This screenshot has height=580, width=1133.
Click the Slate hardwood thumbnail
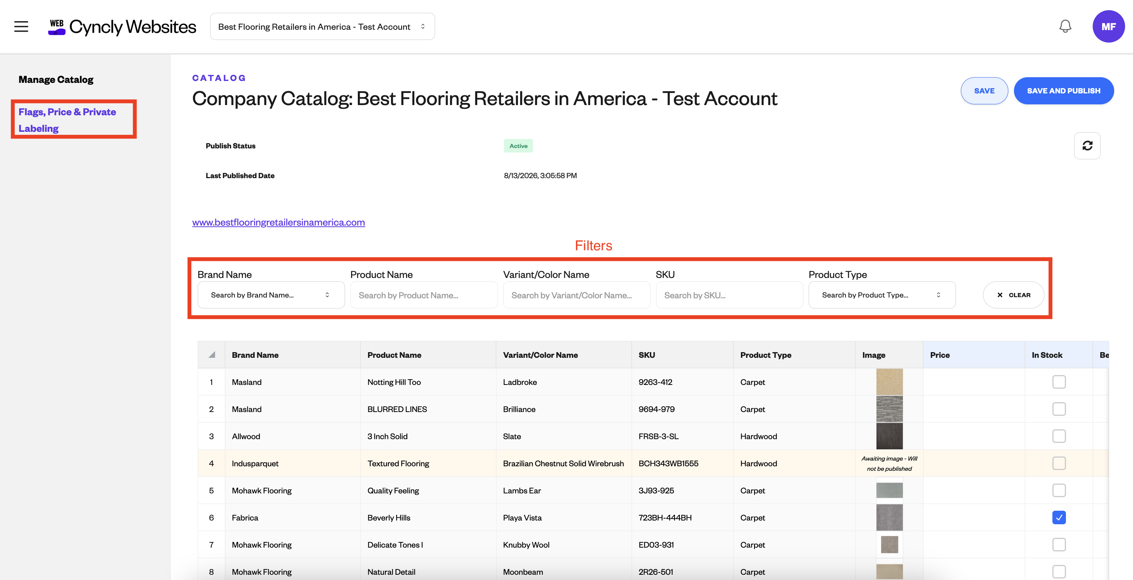pos(889,436)
